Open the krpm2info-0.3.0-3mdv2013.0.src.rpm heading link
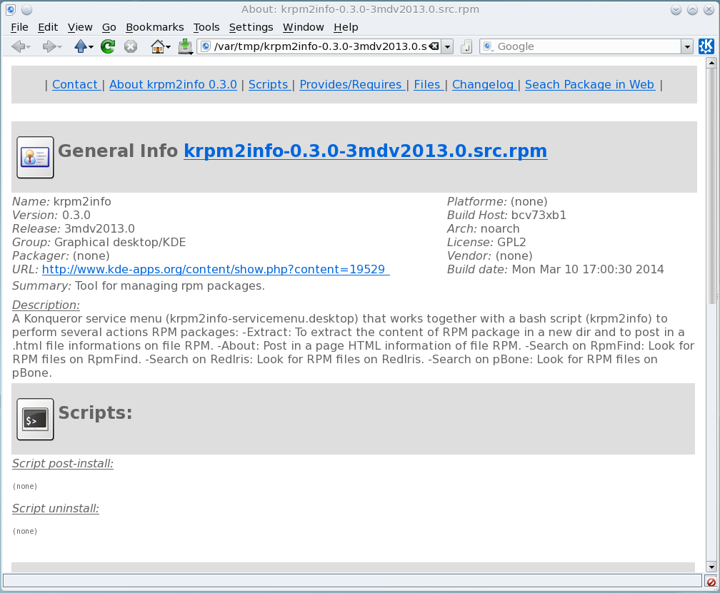 (366, 151)
